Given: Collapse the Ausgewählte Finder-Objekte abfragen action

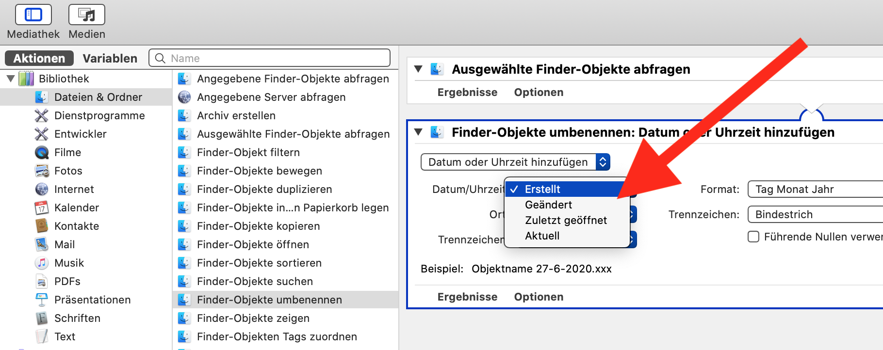Looking at the screenshot, I should point(418,69).
